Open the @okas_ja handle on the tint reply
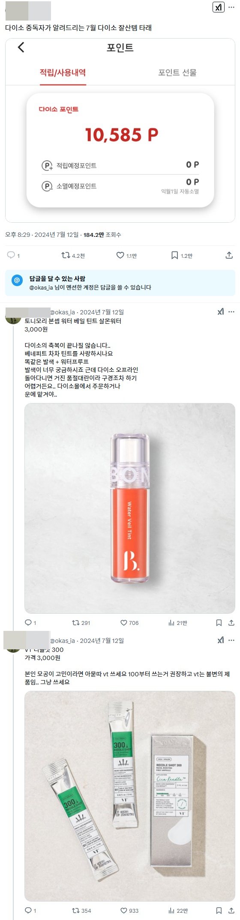The height and width of the screenshot is (920, 240). (x=63, y=312)
